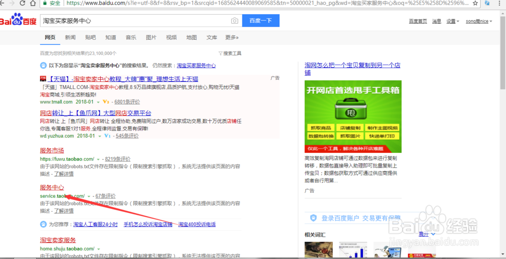This screenshot has width=506, height=259.
Task: Open the 服务市场 result
Action: point(52,150)
